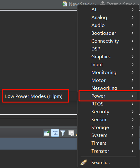This screenshot has width=140, height=168.
Task: Click Search... at the menu bottom
Action: pyautogui.click(x=100, y=162)
